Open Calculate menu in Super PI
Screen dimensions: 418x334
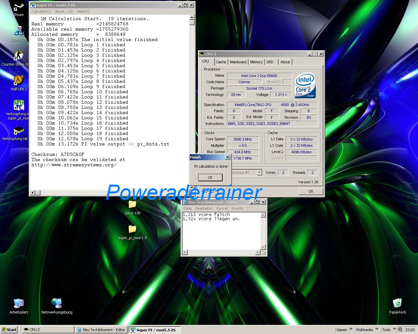click(41, 11)
